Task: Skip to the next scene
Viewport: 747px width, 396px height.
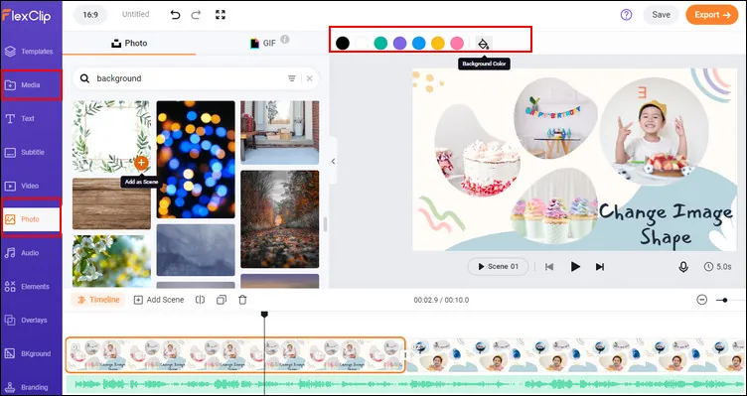Action: (600, 267)
